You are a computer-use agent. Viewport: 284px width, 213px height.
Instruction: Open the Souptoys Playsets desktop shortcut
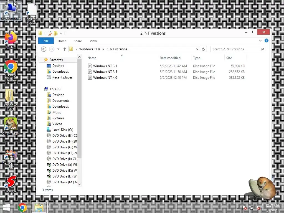click(x=32, y=14)
